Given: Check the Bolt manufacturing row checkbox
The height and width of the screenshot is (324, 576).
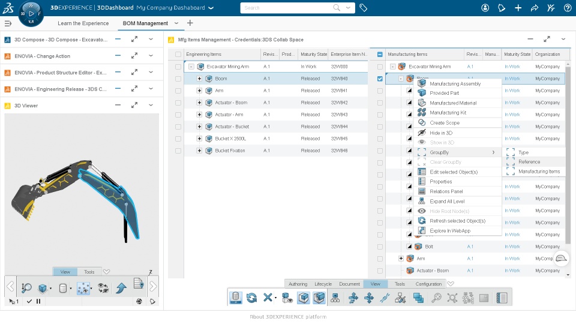Looking at the screenshot, I should point(380,247).
